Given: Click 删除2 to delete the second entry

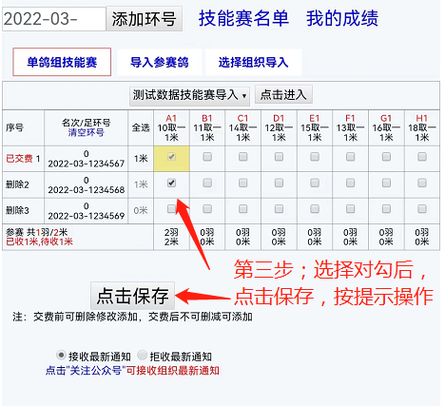Looking at the screenshot, I should click(17, 184).
